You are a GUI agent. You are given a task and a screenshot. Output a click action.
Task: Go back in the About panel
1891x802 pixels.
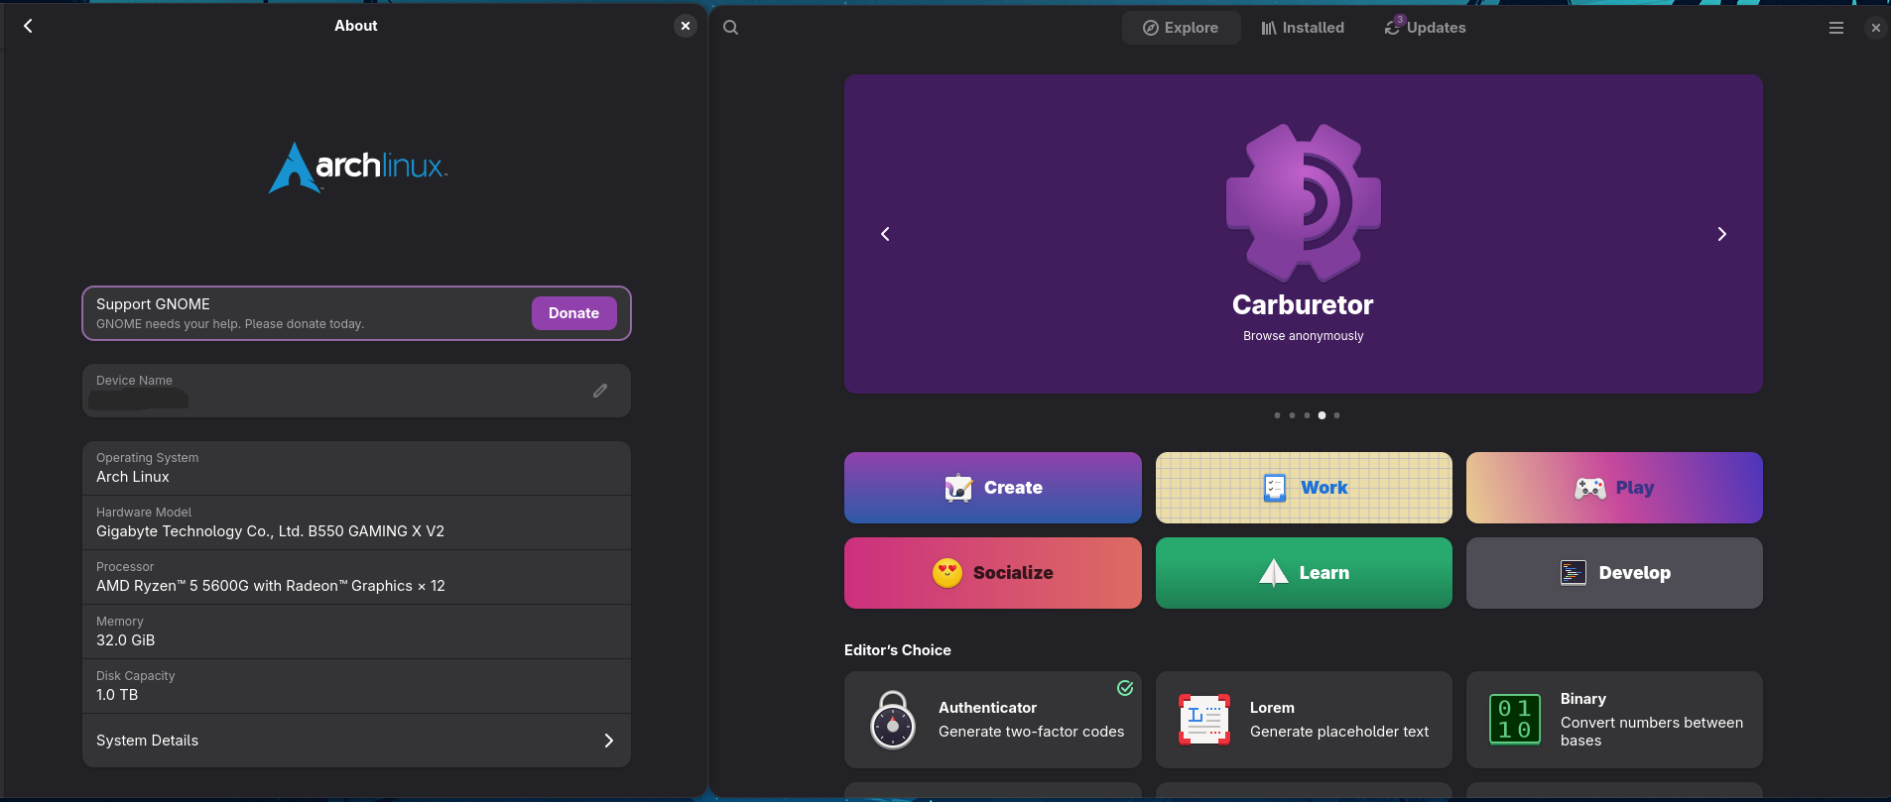(28, 26)
